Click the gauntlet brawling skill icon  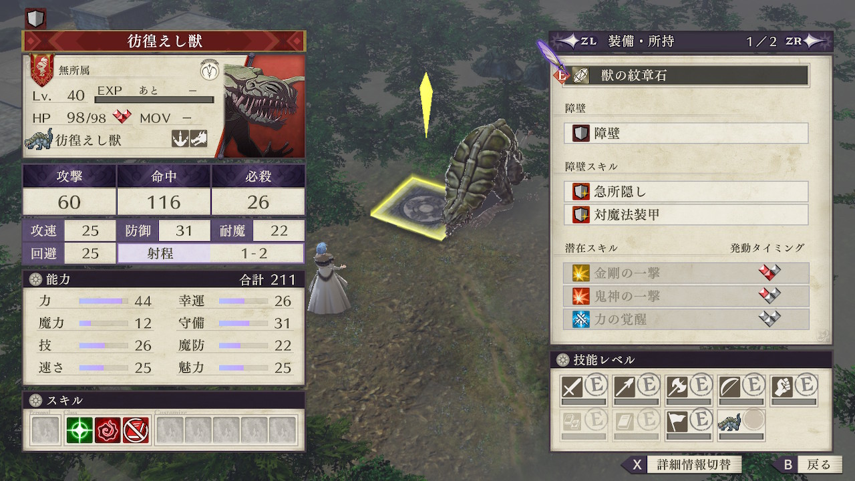coord(782,387)
